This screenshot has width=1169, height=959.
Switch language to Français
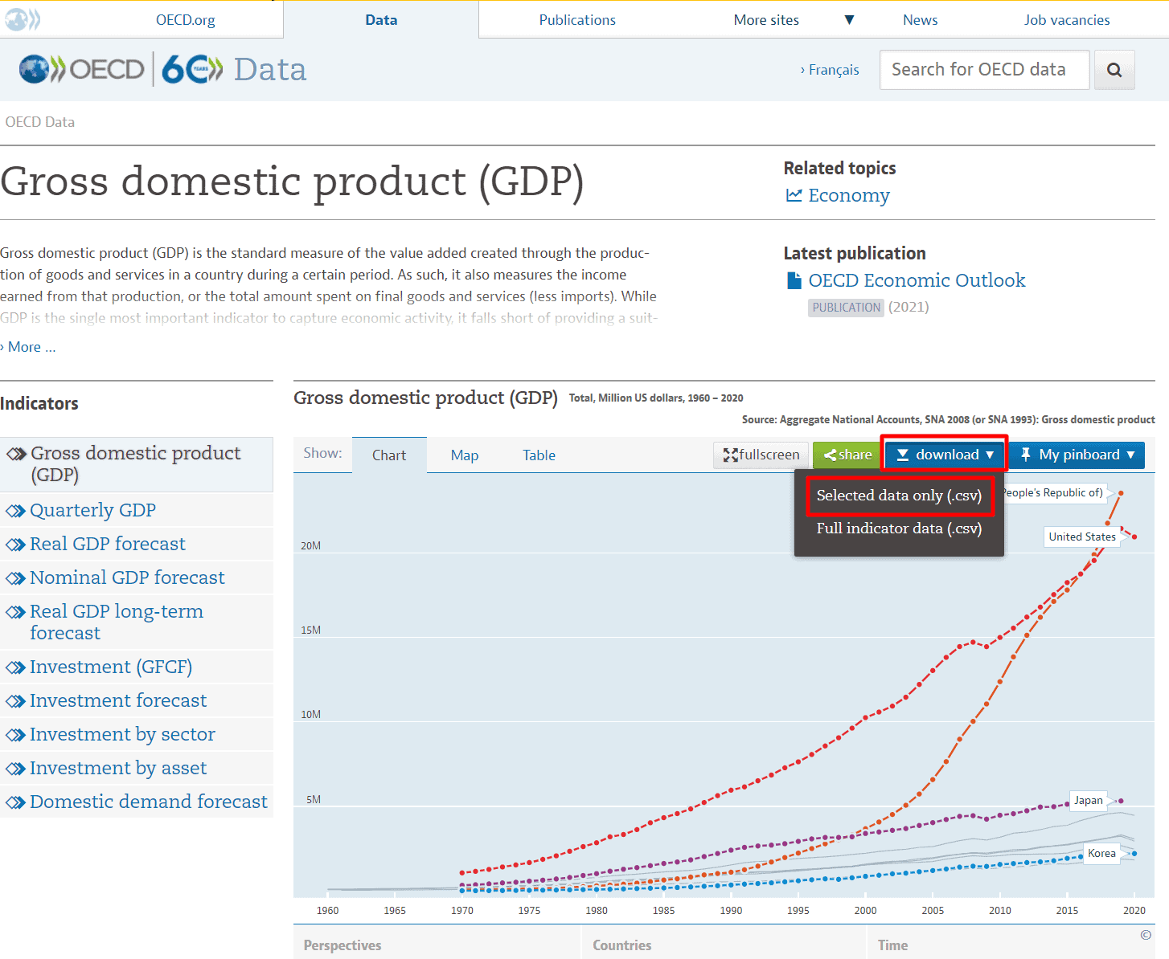[x=833, y=70]
